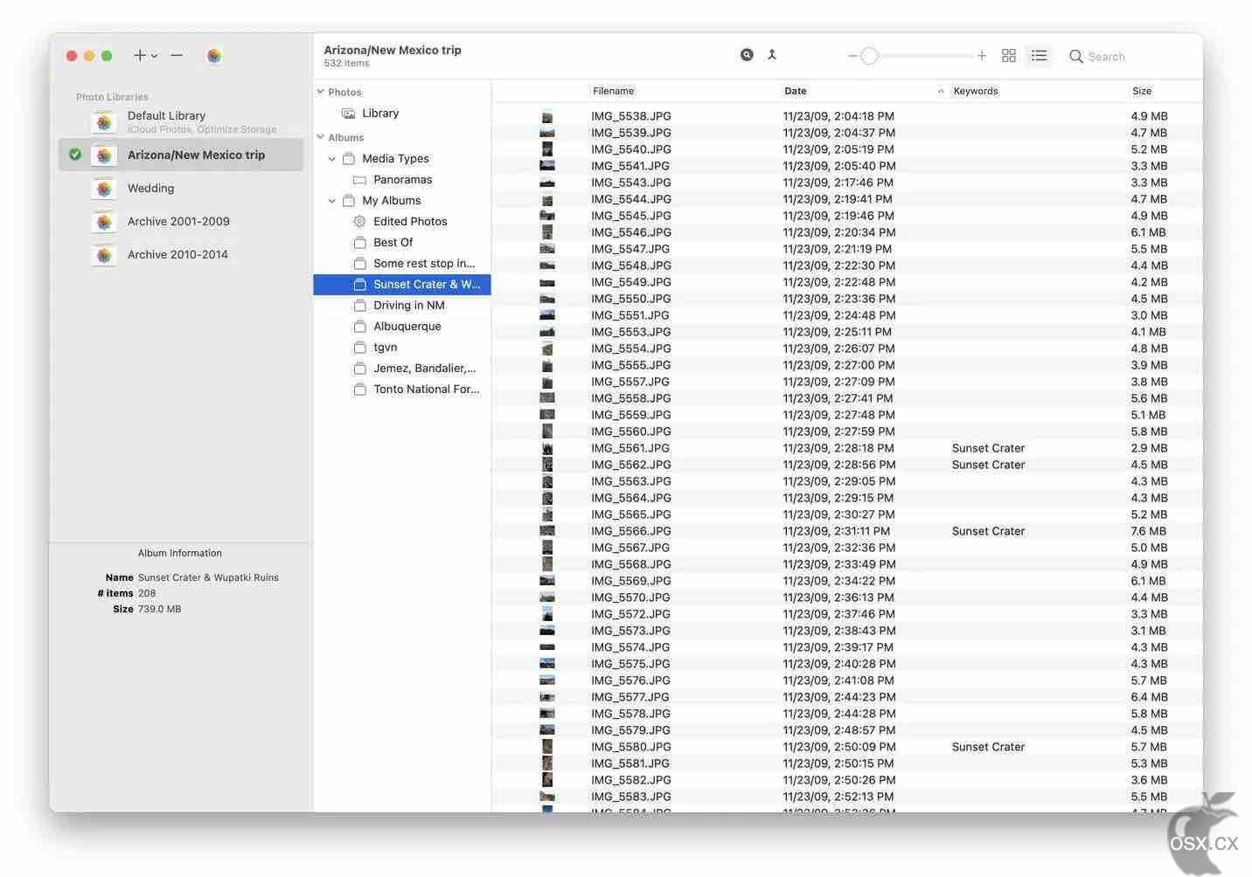Image resolution: width=1252 pixels, height=877 pixels.
Task: Select the Tonto National For... album
Action: [x=402, y=390]
